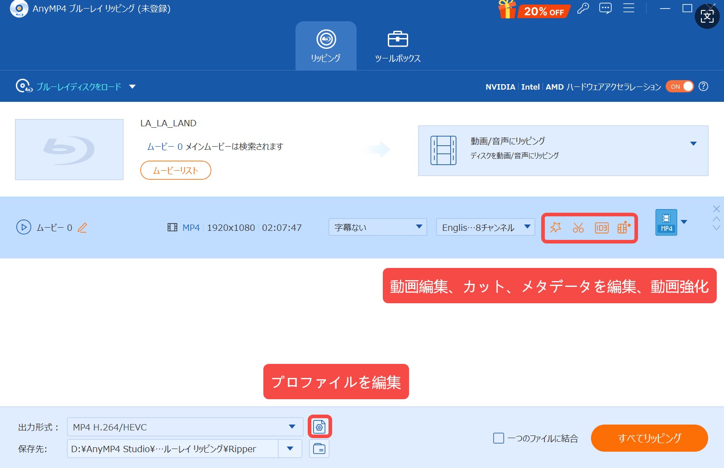Check 一つのファイルに結合 checkbox
Image resolution: width=724 pixels, height=468 pixels.
498,438
